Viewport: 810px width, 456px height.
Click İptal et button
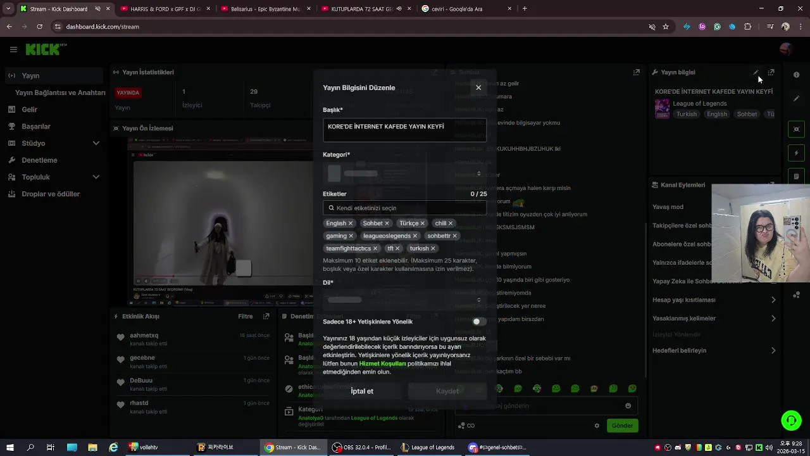[362, 391]
